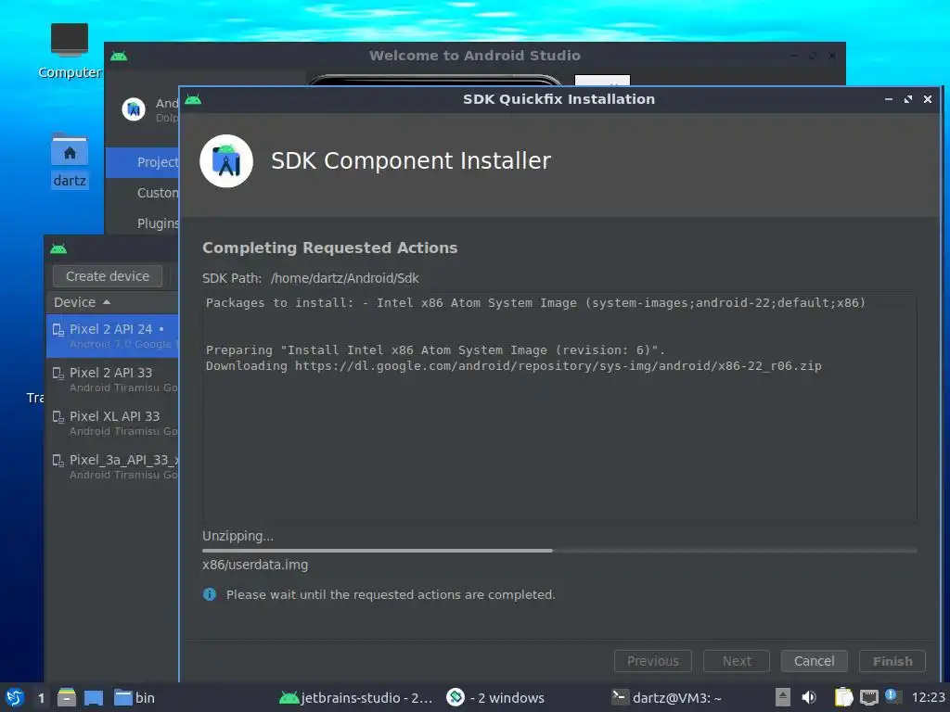
Task: Click the Packages to install log line
Action: click(535, 303)
